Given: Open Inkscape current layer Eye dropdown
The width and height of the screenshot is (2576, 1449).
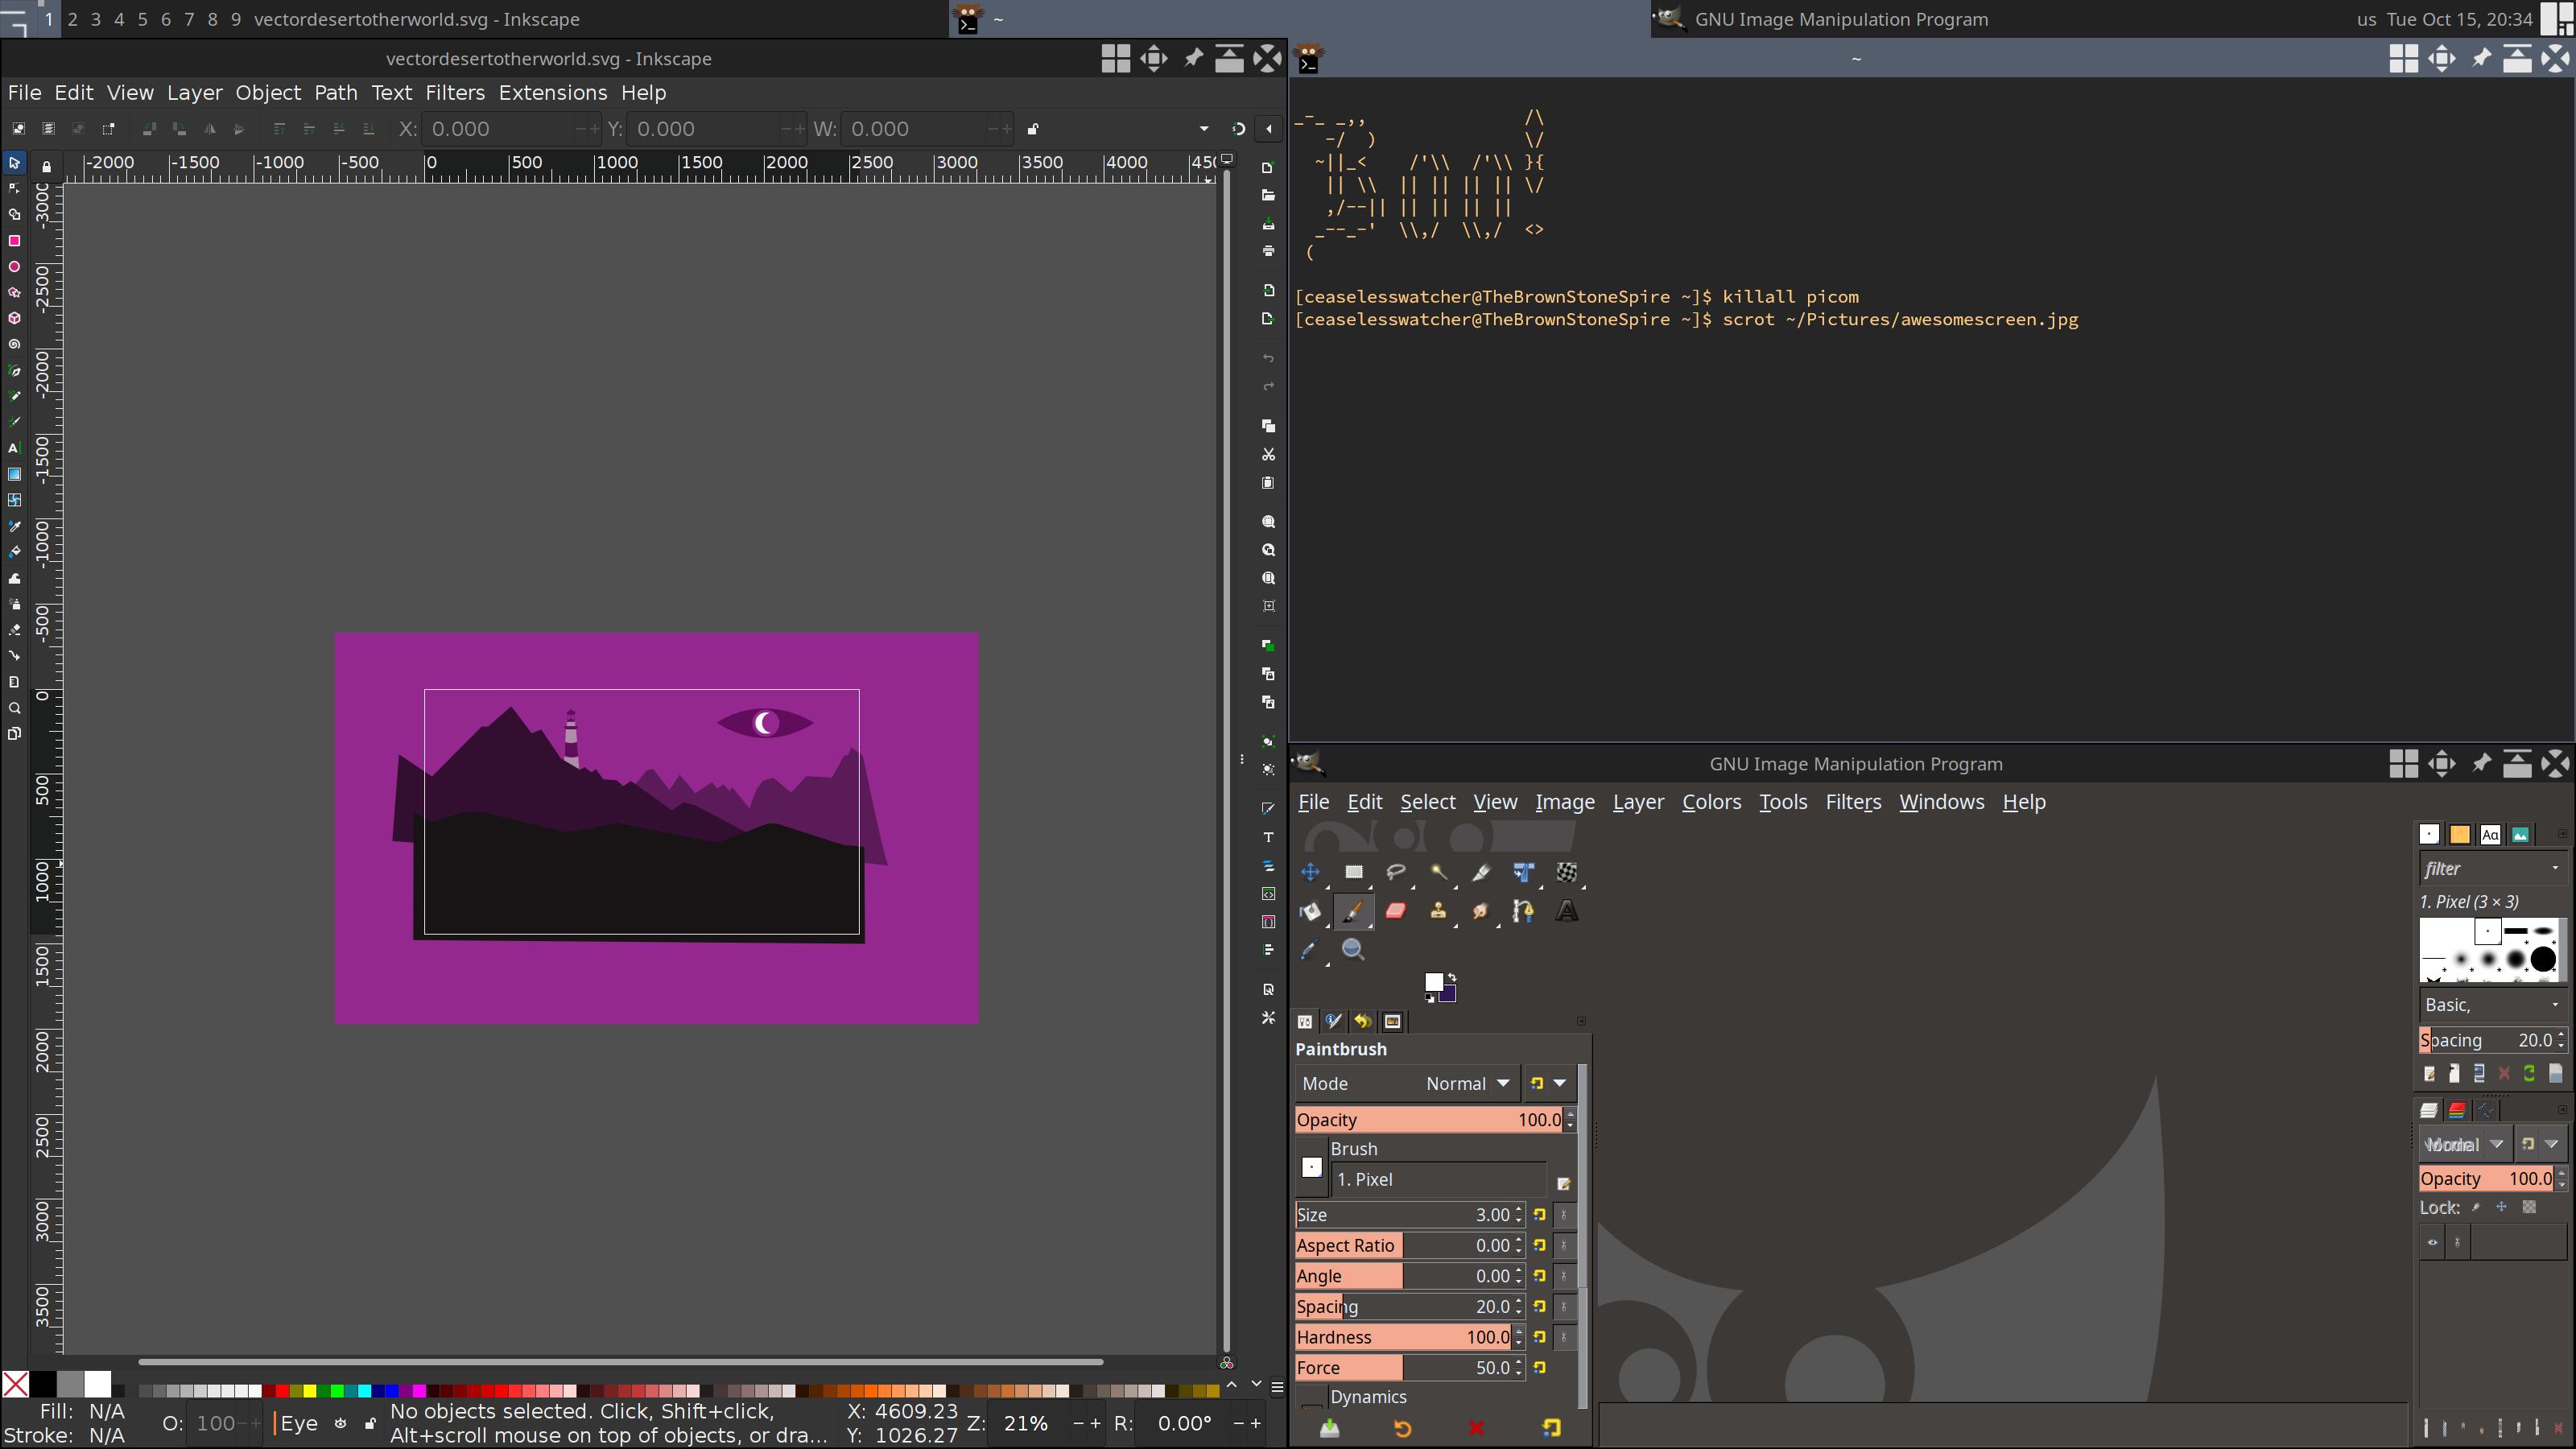Looking at the screenshot, I should click(x=298, y=1423).
